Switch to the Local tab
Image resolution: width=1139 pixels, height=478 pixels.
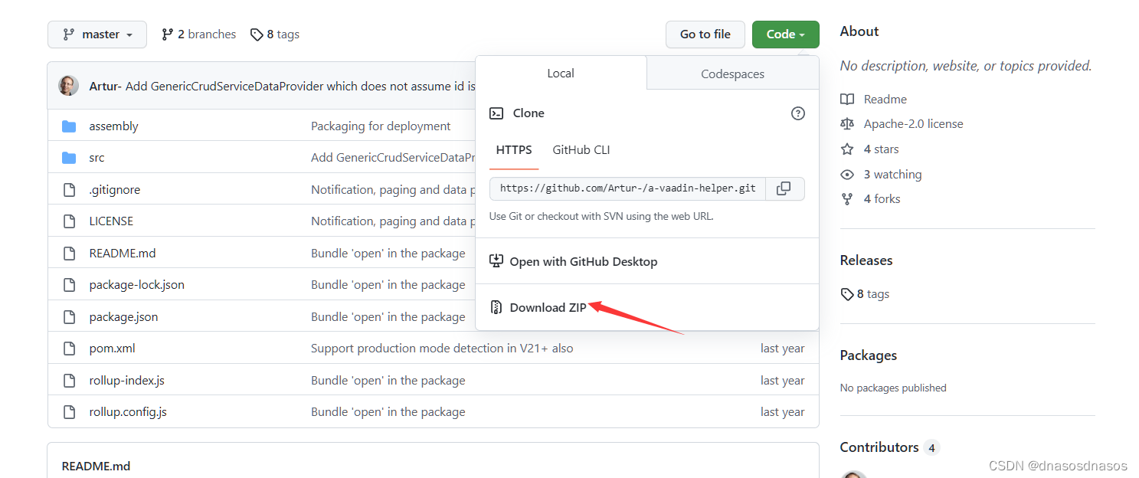click(561, 74)
